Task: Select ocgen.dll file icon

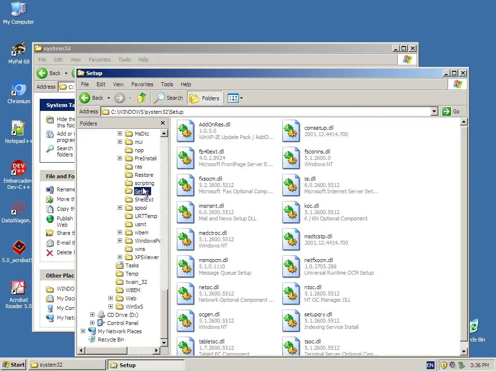Action: click(x=186, y=321)
